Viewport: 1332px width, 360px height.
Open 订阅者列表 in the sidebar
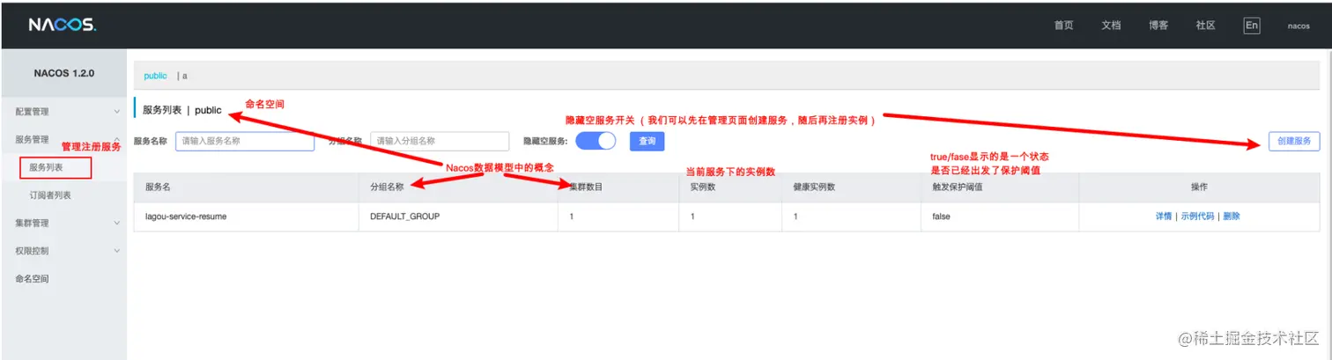coord(50,195)
